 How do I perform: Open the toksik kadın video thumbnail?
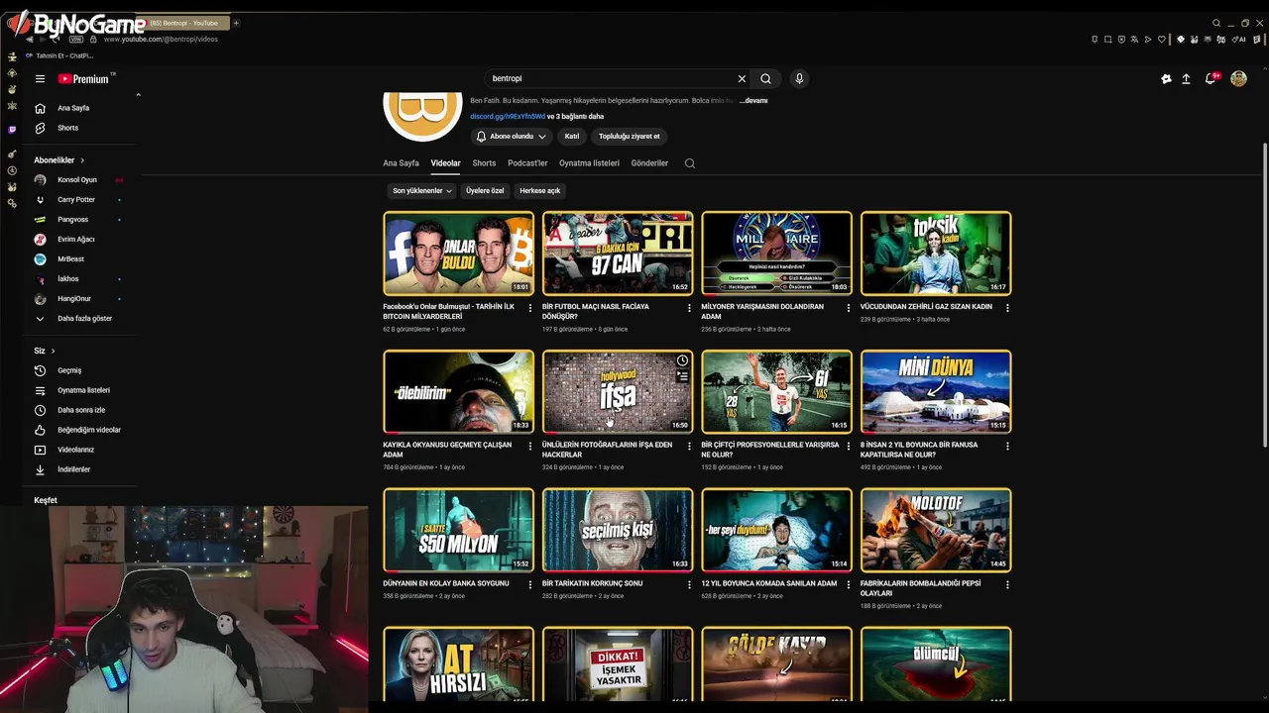[x=936, y=254]
